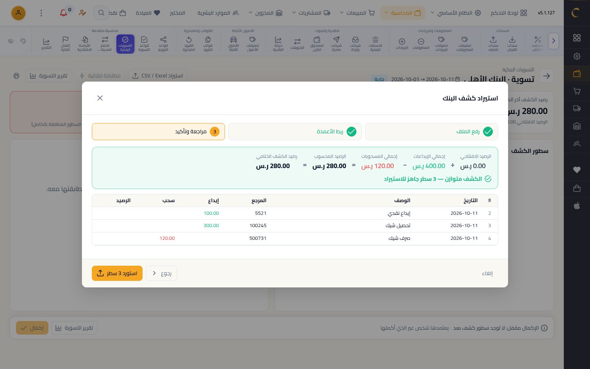Open the notifications bell
This screenshot has width=590, height=369.
(x=64, y=13)
